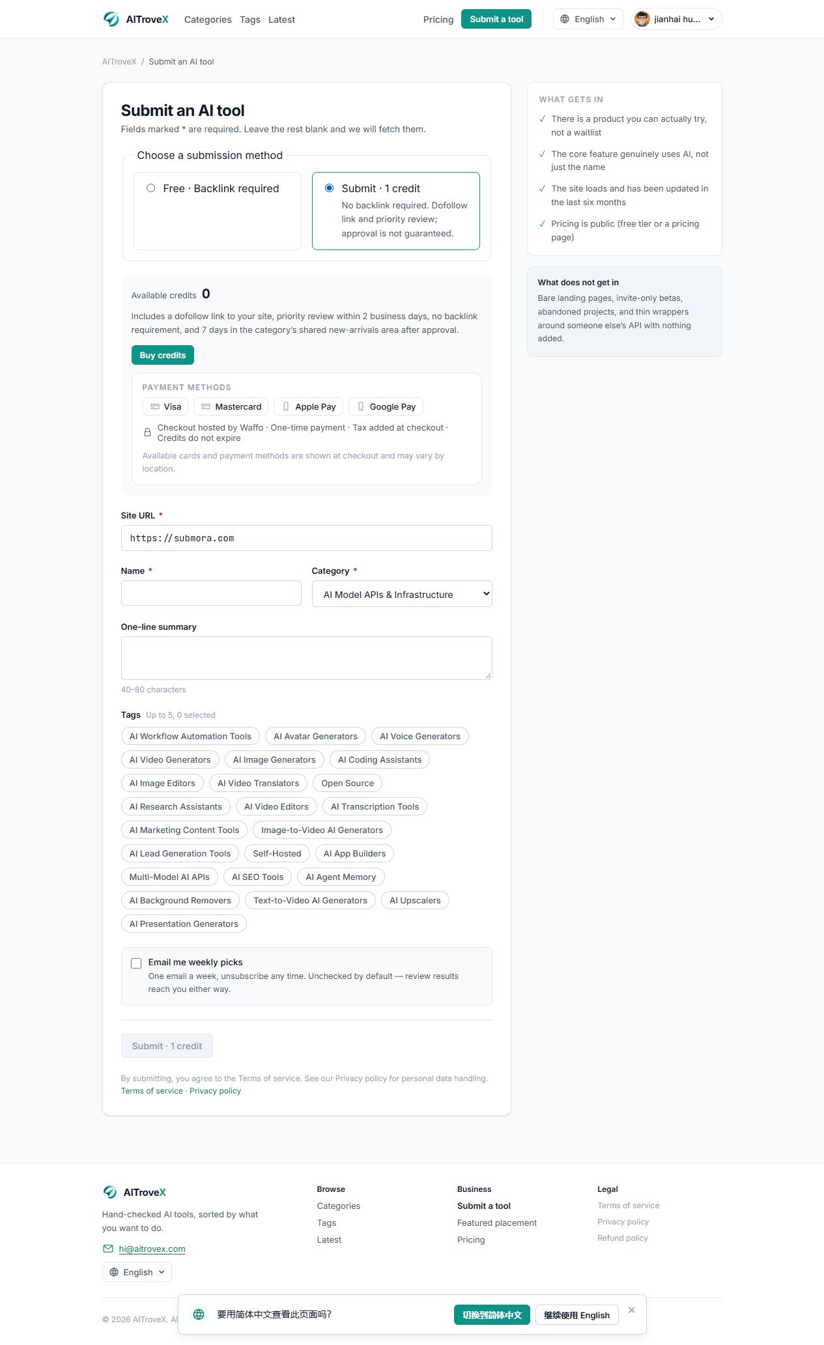The image size is (824, 1345).
Task: Open the Category dropdown
Action: pos(402,594)
